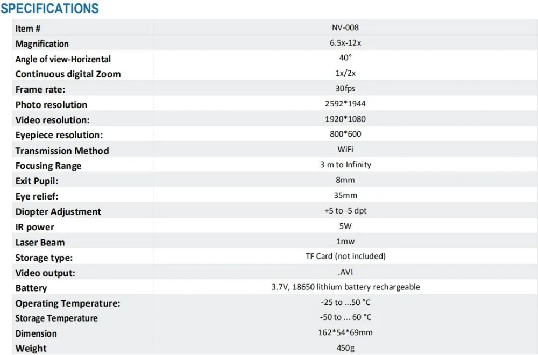Select the Photo resolution 2592*1944 value
The height and width of the screenshot is (355, 538).
(345, 104)
